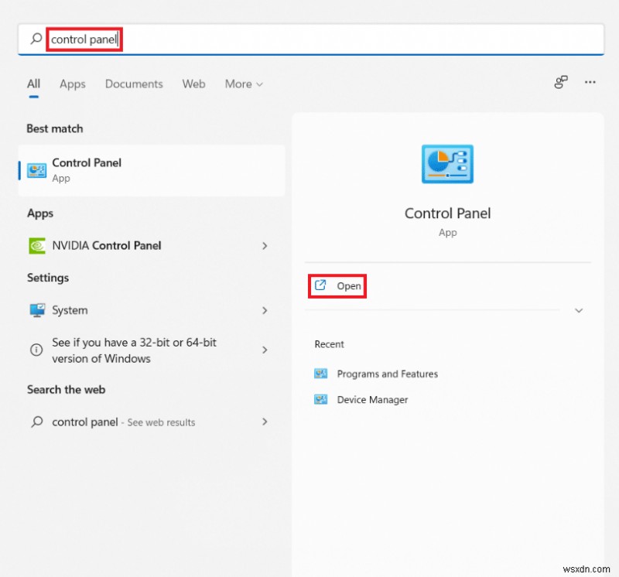Open the search feedback people icon
Image resolution: width=619 pixels, height=577 pixels.
(561, 82)
